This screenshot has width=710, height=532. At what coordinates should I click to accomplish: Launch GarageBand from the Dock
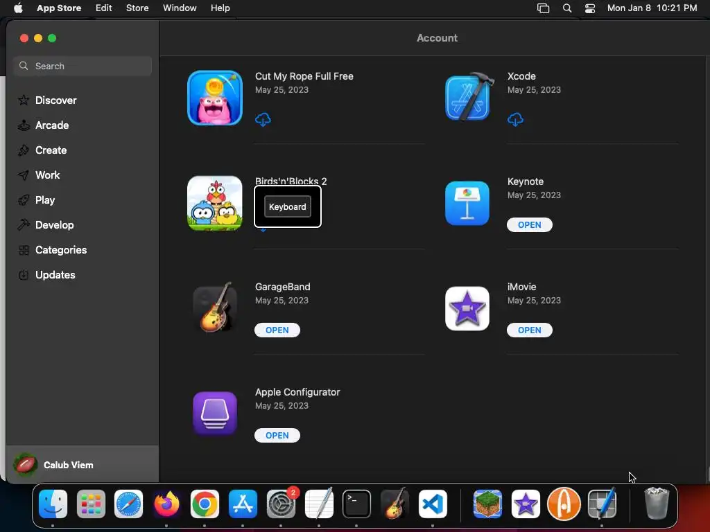(395, 504)
